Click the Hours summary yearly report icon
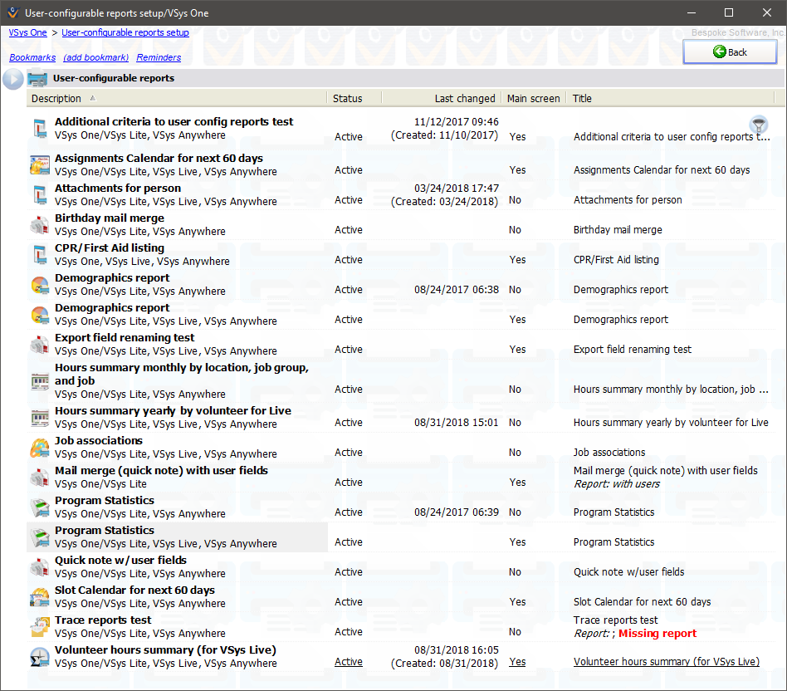Screen dimensions: 787x691 (x=40, y=417)
